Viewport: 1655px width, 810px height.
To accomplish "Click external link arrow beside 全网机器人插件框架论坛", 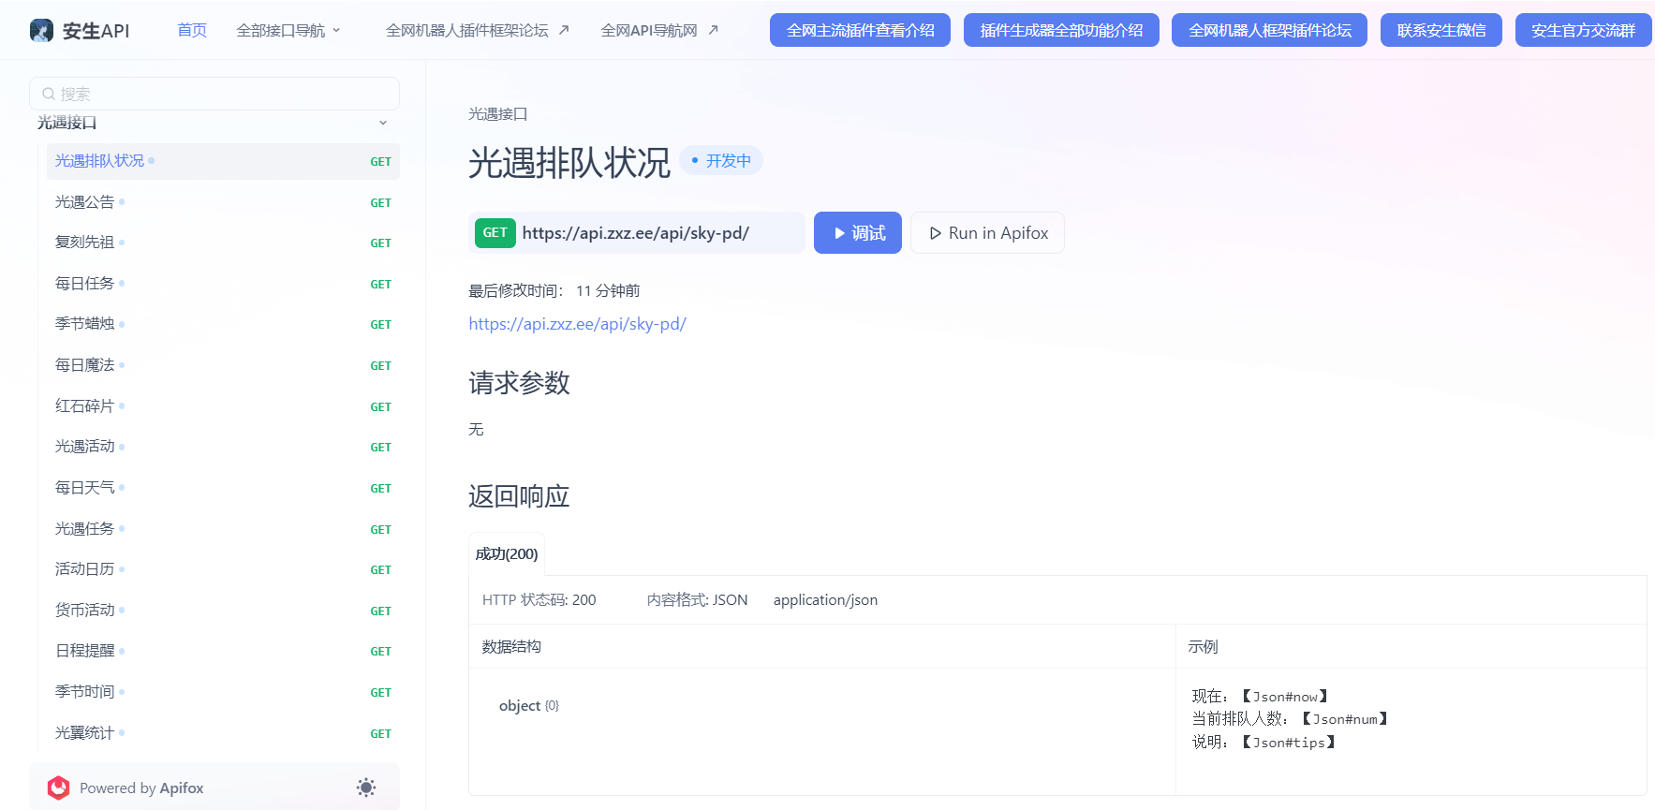I will click(564, 30).
